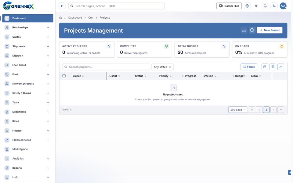Click the Search projects input field

(106, 67)
